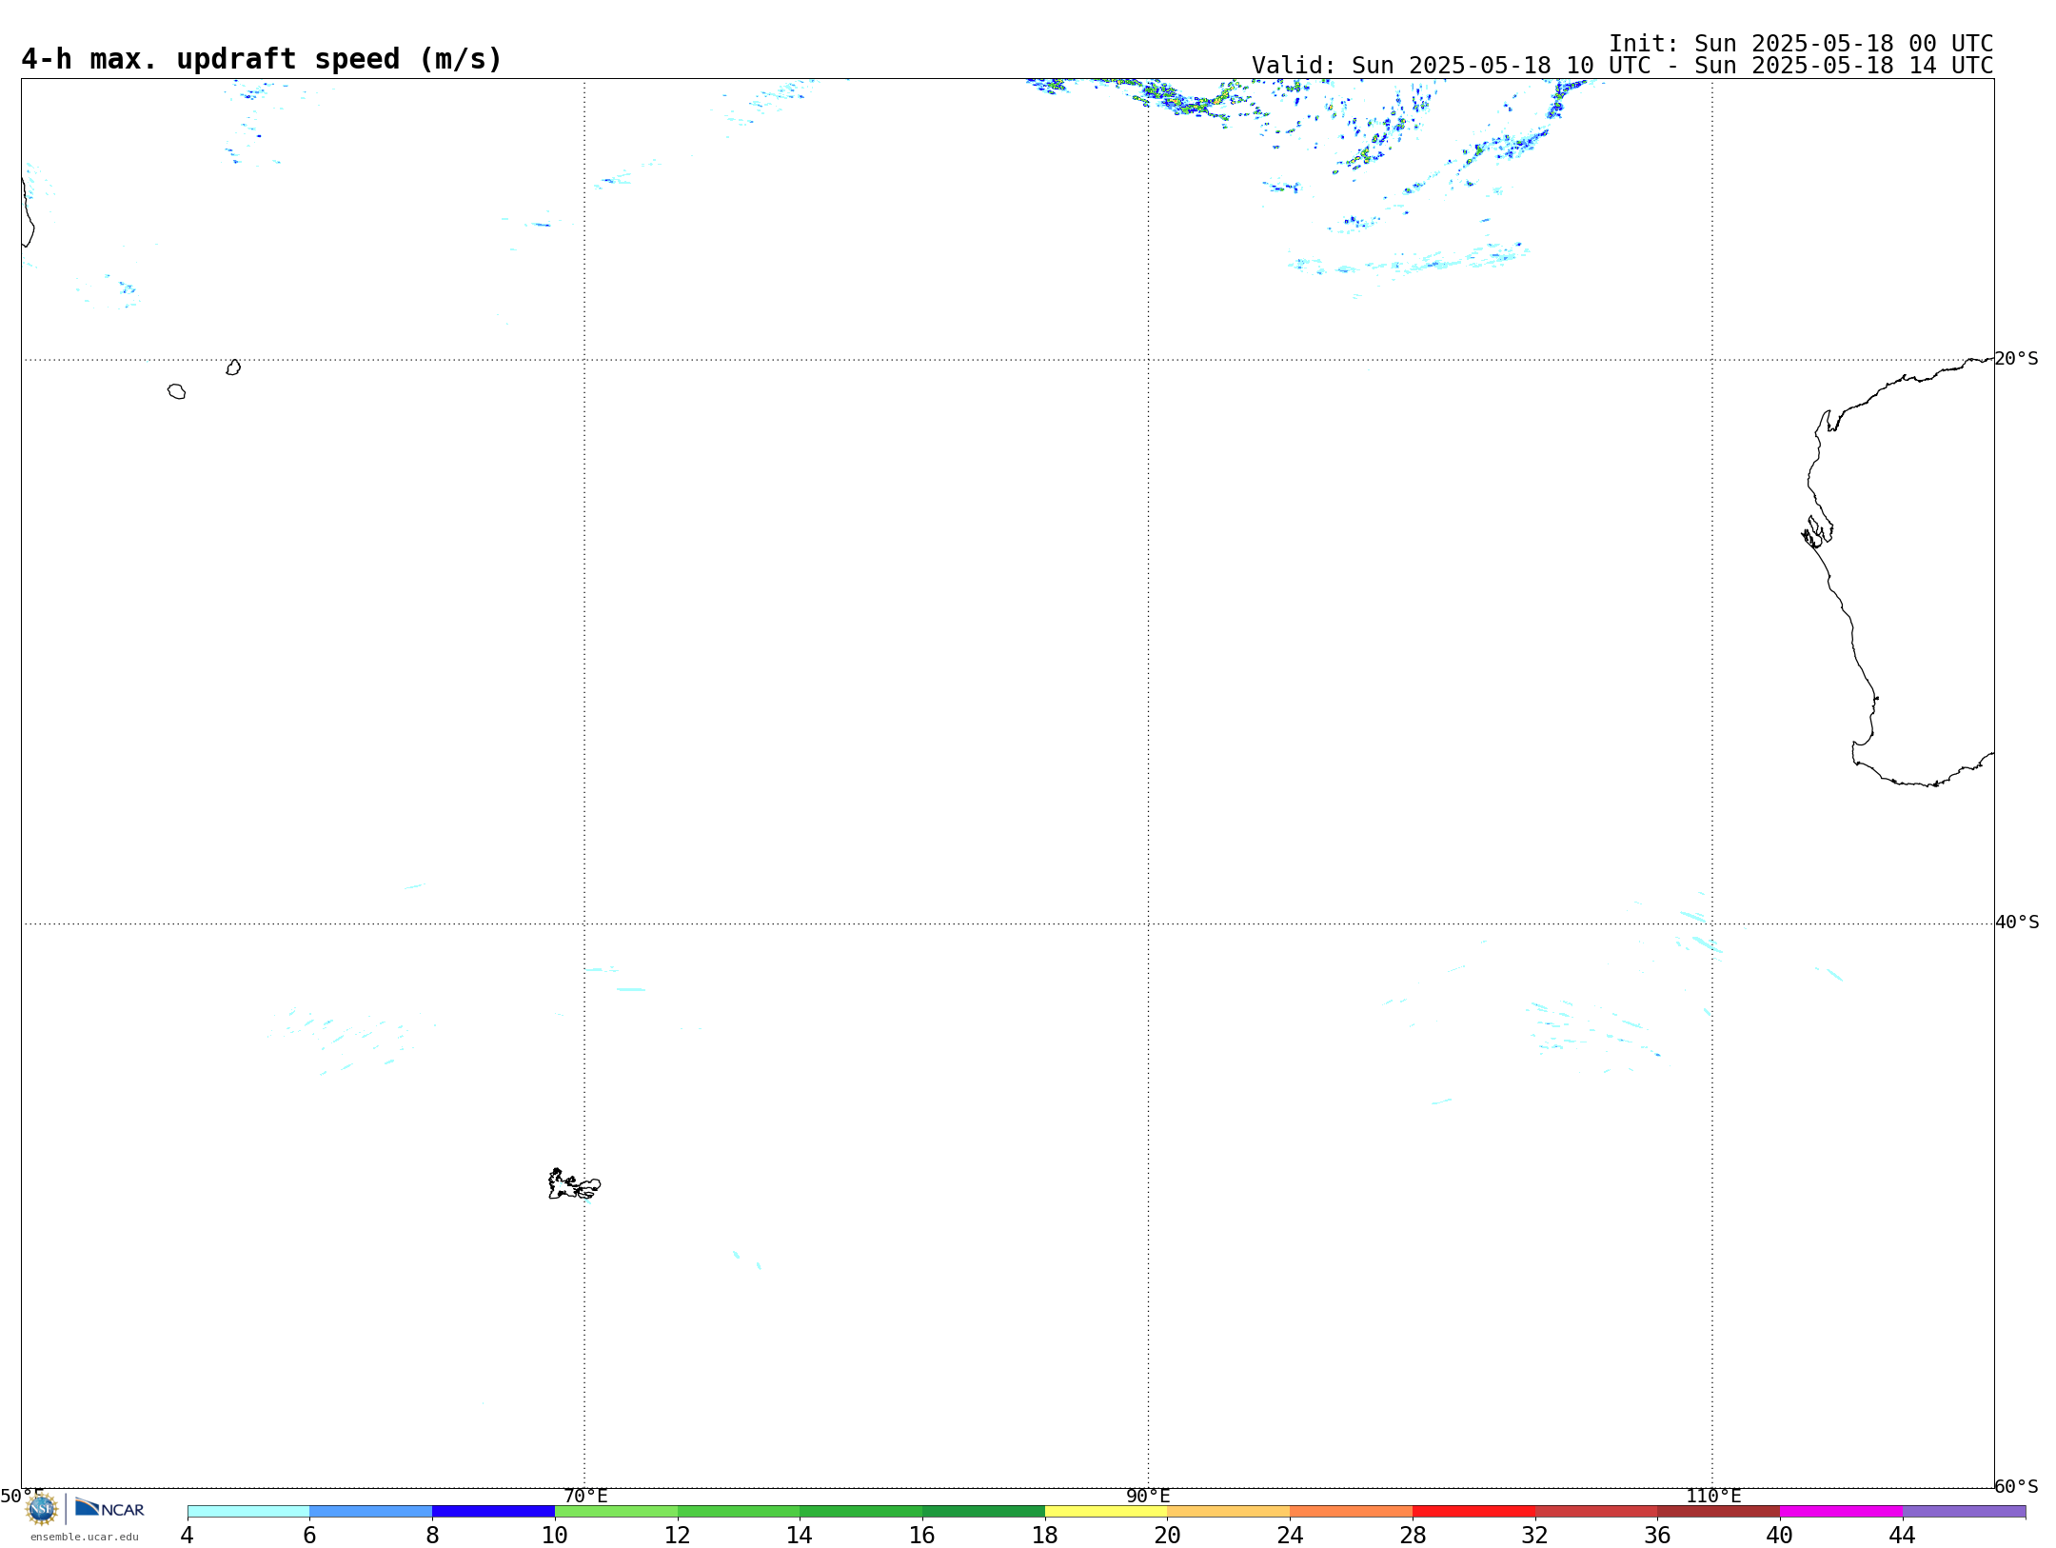
Task: Click the light green 10-12 color swatch
Action: [x=616, y=1511]
